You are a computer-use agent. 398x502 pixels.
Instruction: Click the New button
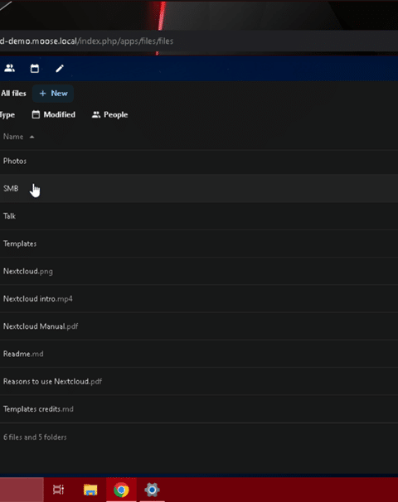[x=53, y=94]
